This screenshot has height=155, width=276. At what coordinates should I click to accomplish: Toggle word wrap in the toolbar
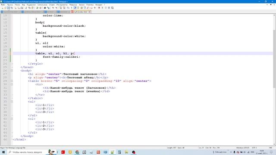click(68, 8)
